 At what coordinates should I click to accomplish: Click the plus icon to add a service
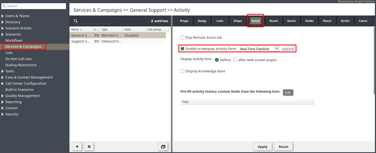coord(77,147)
